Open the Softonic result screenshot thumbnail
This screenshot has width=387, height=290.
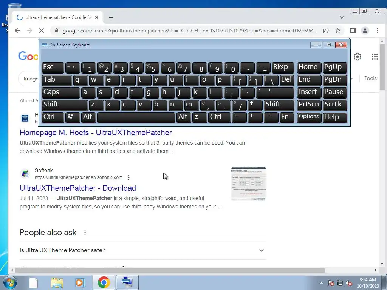[249, 184]
